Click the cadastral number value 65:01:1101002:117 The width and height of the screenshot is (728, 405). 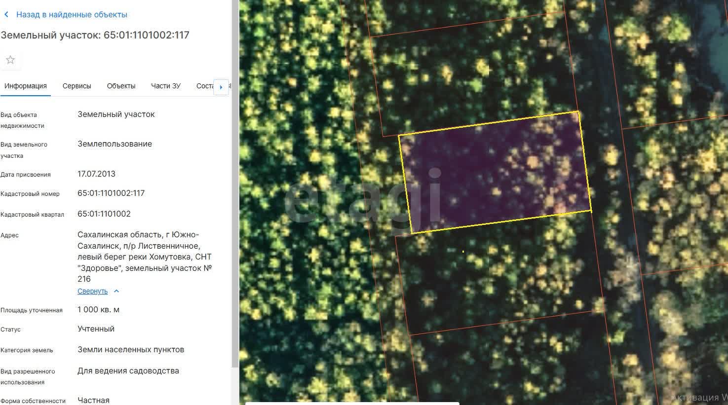[x=111, y=193]
